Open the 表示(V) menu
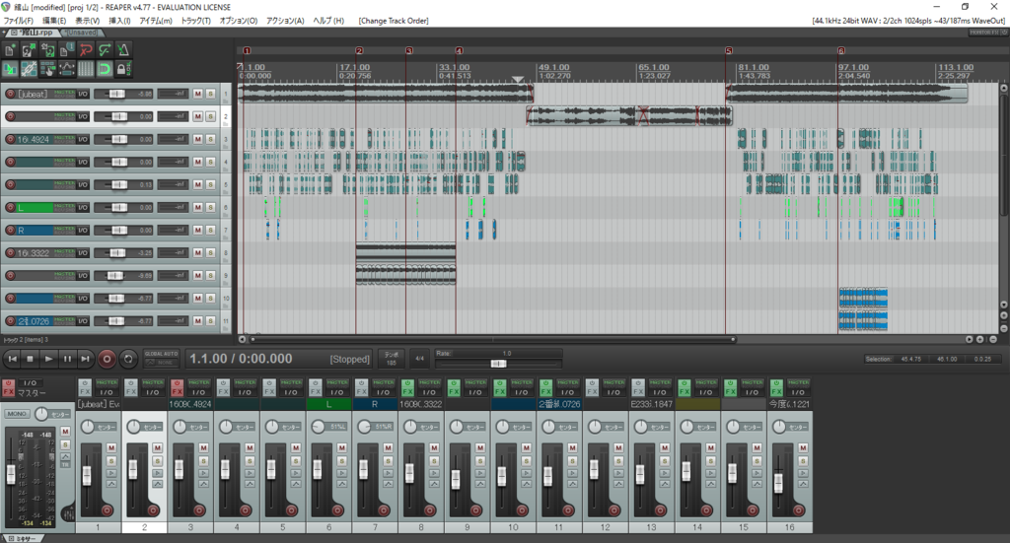Screen dimensions: 1010x543 click(87, 21)
